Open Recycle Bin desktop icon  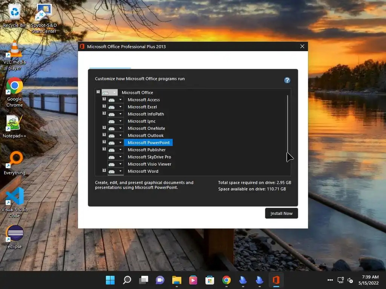[15, 15]
